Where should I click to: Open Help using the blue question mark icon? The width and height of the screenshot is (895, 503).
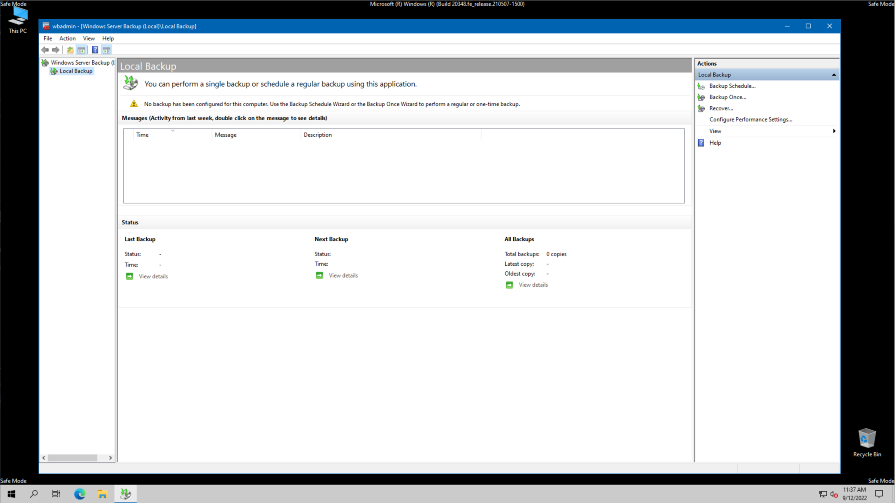(x=95, y=49)
